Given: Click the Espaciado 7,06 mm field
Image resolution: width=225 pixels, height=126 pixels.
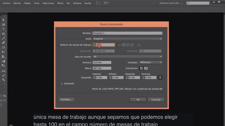Looking at the screenshot, I should click(x=105, y=51).
